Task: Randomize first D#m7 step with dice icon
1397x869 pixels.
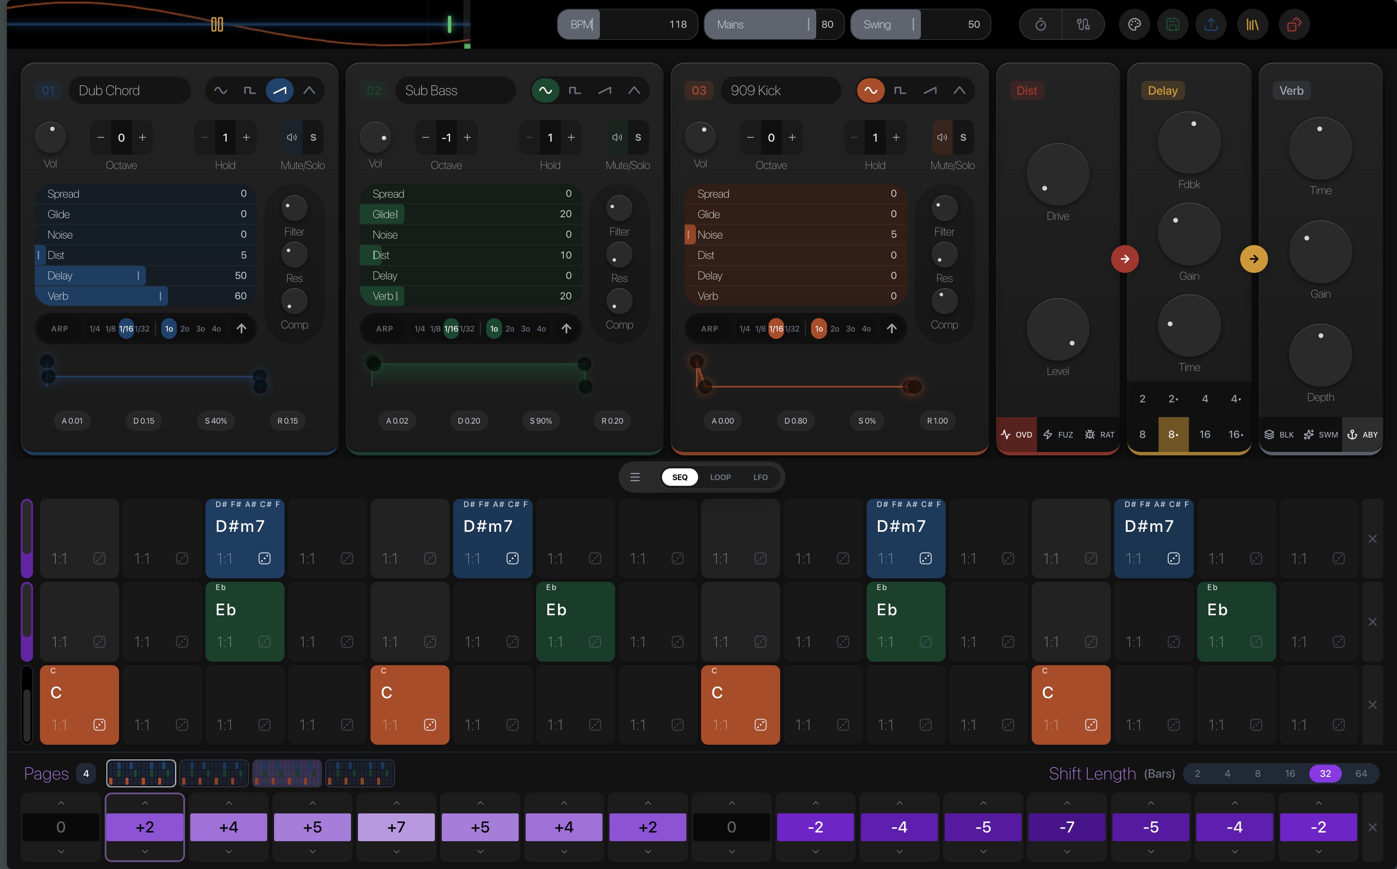Action: pos(264,558)
